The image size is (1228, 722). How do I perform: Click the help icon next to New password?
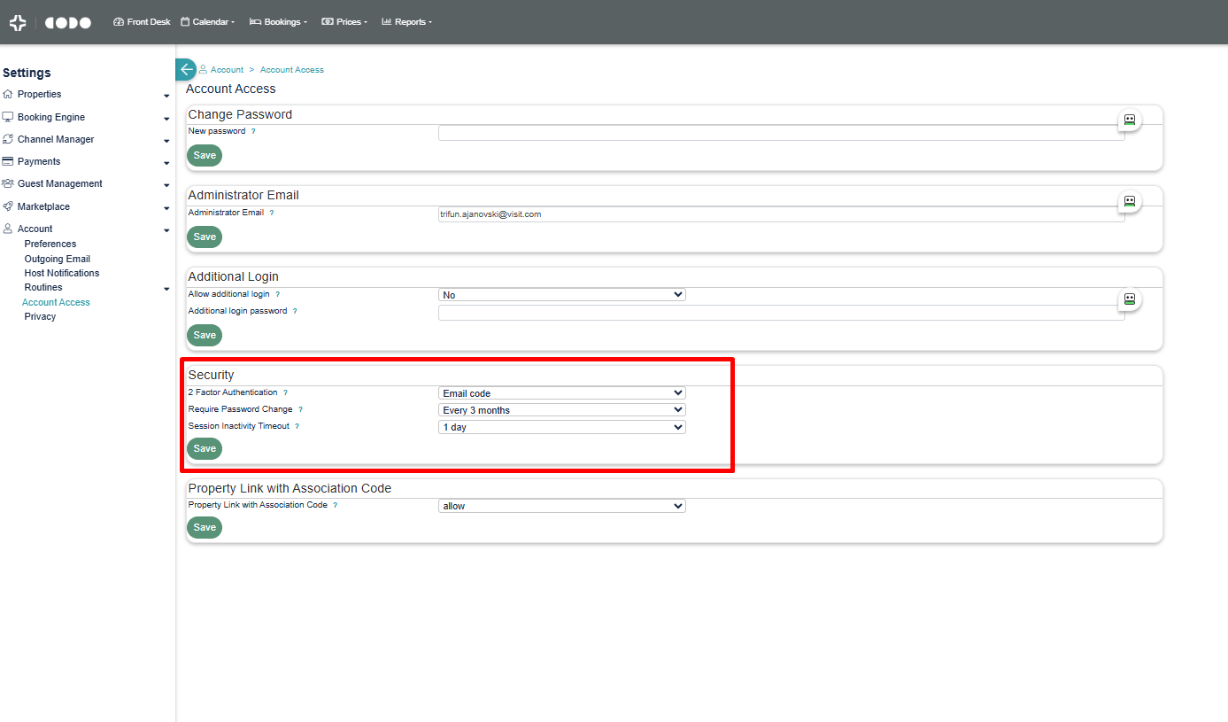pyautogui.click(x=253, y=131)
